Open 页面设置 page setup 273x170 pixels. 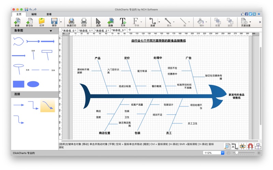[x=245, y=22]
